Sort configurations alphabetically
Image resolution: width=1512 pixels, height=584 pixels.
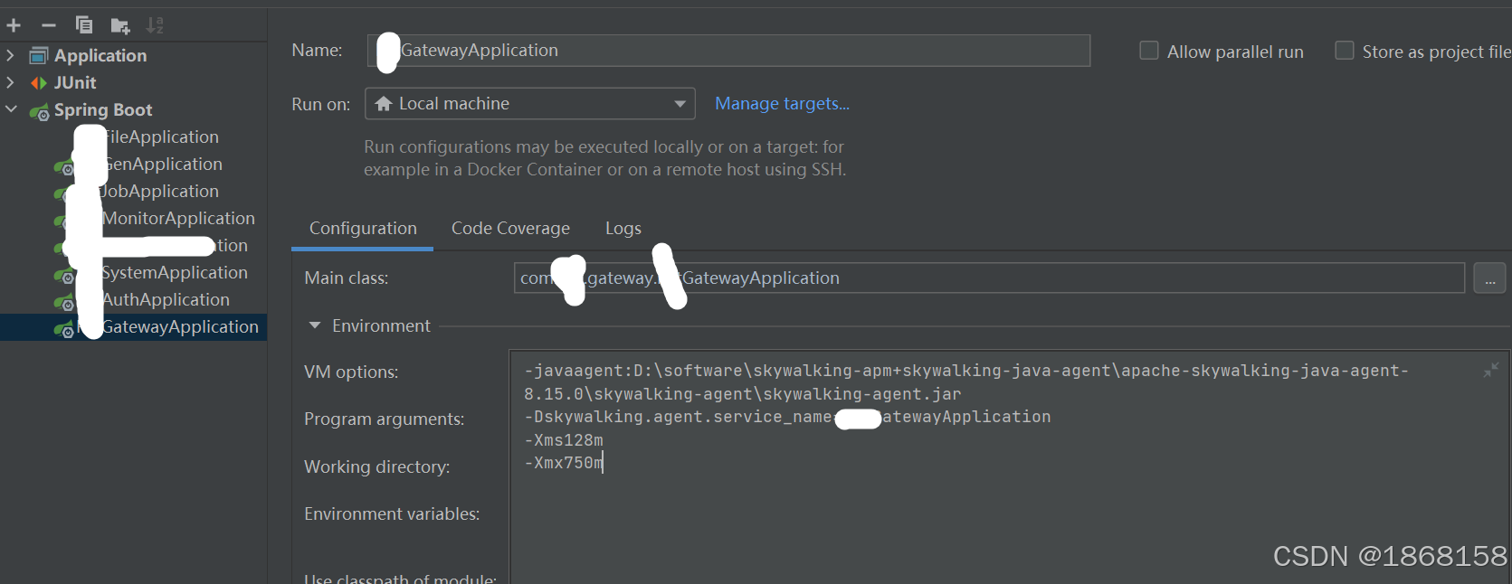click(x=155, y=25)
